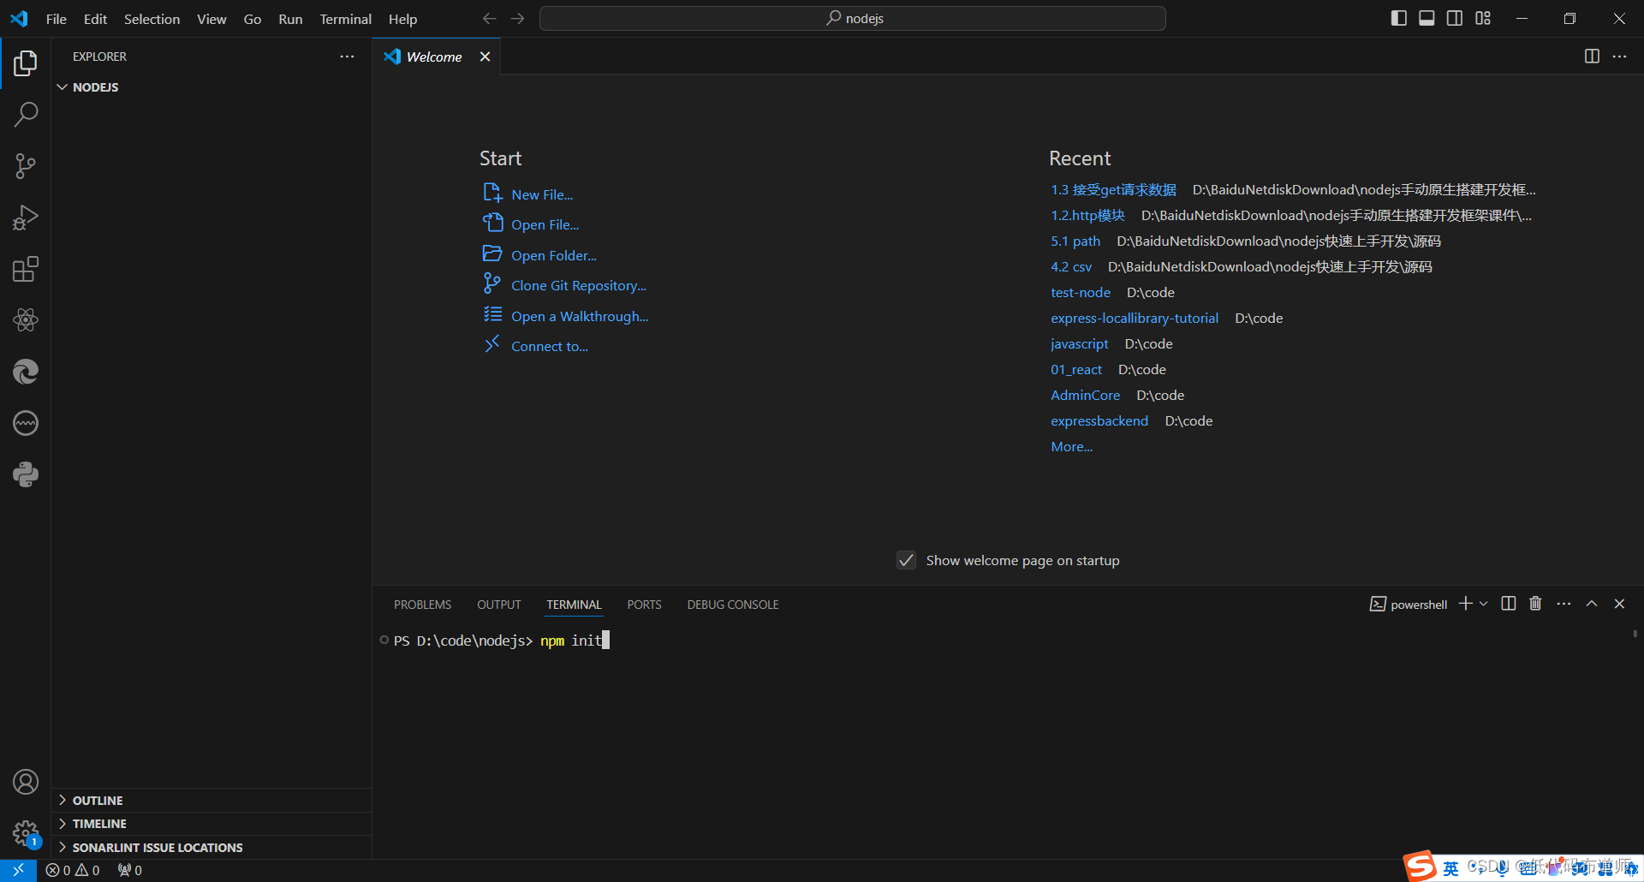The height and width of the screenshot is (882, 1644).
Task: Open editor More Actions ellipsis
Action: [1619, 56]
